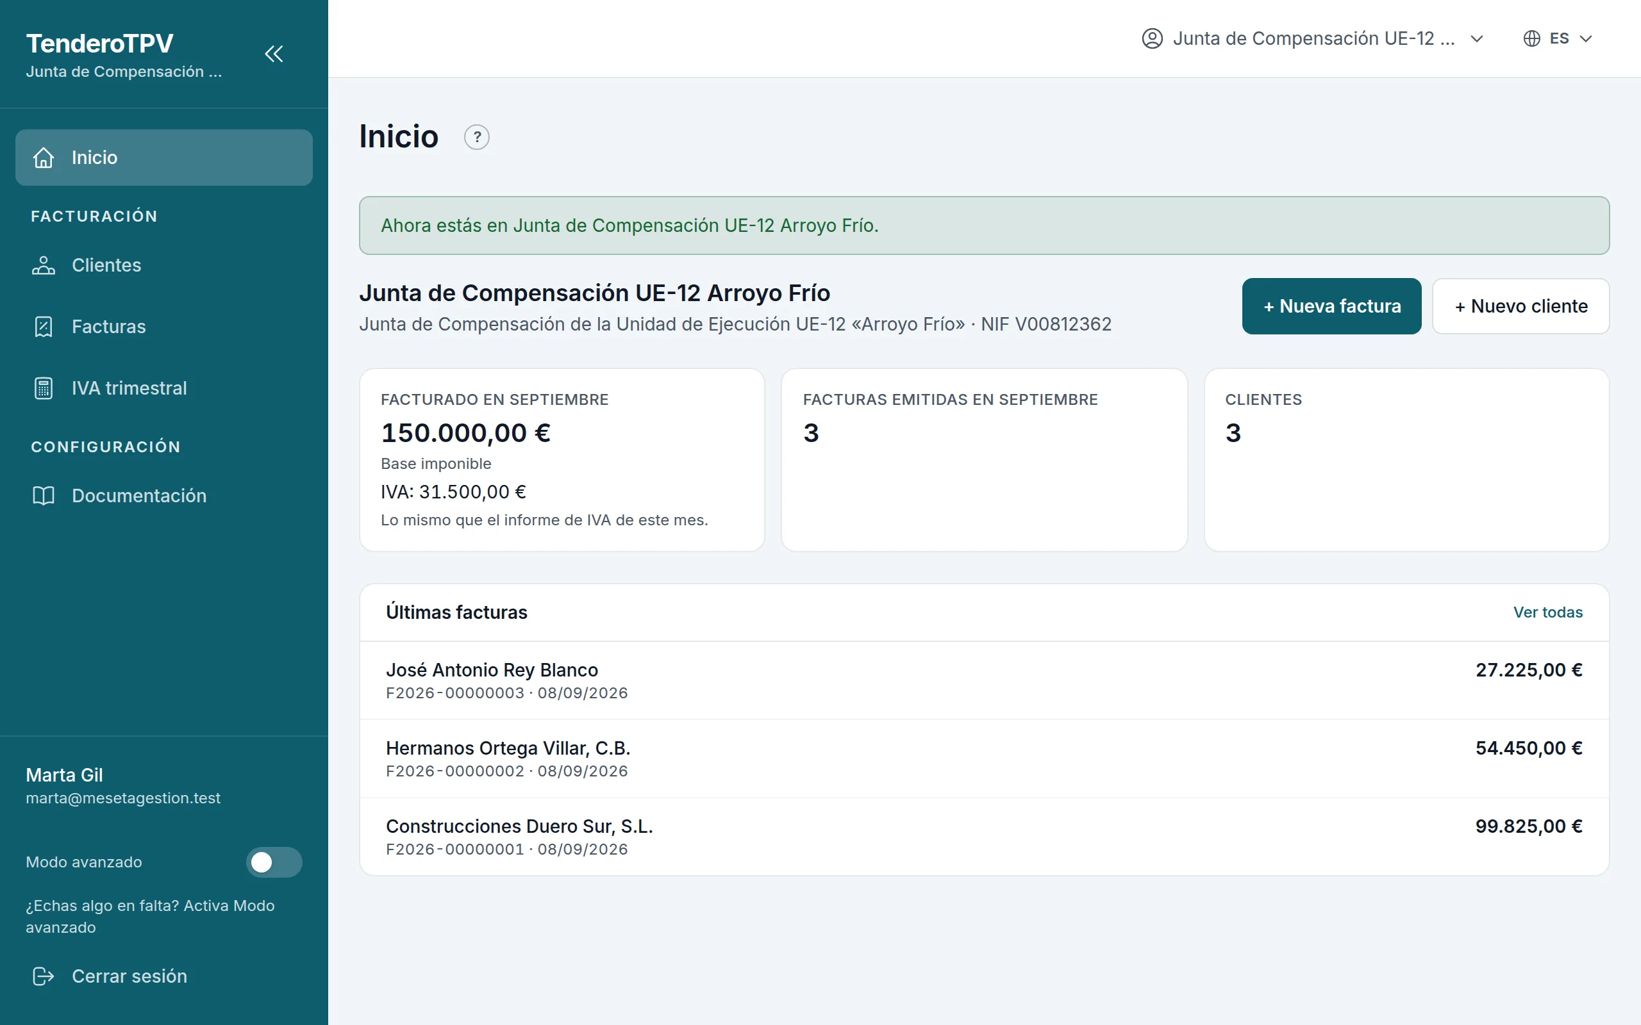Click the + Nueva factura button
The width and height of the screenshot is (1641, 1025).
point(1331,306)
